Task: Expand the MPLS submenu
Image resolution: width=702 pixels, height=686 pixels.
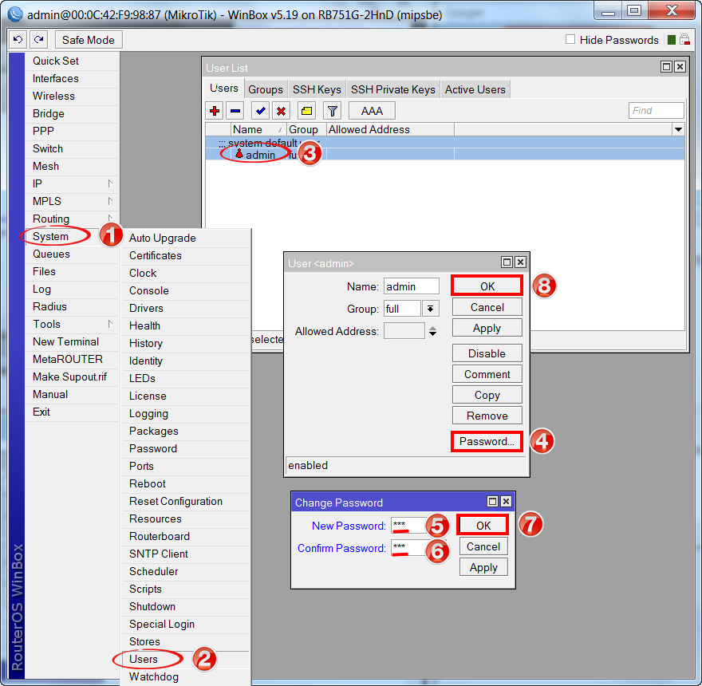Action: pyautogui.click(x=110, y=201)
